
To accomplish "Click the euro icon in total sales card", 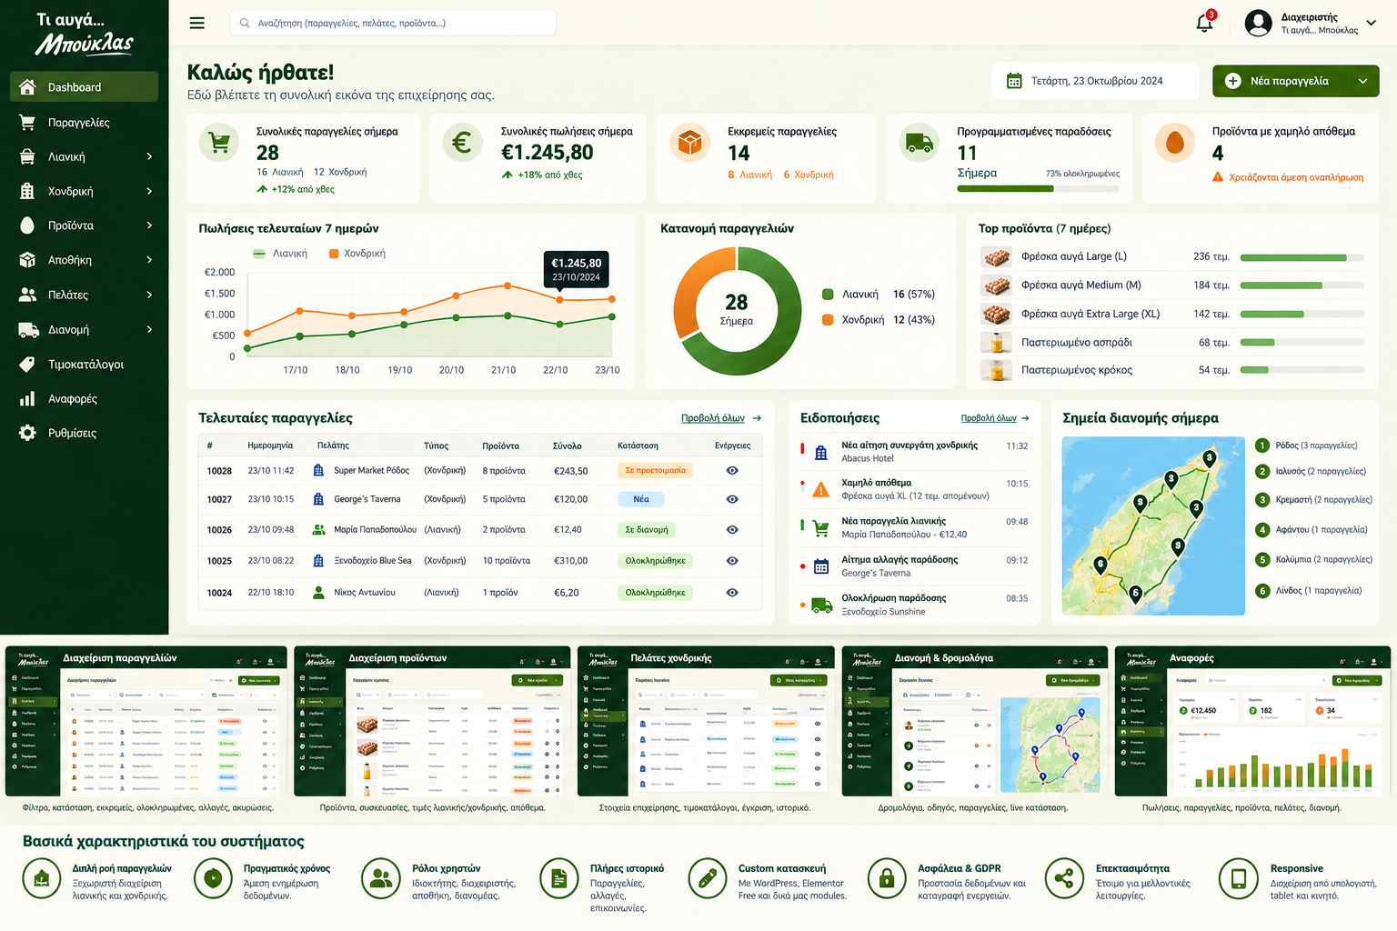I will point(462,143).
